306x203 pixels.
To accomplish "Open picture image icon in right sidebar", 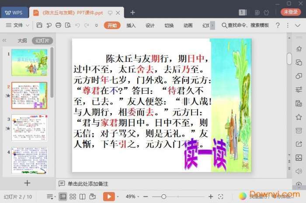I will [x=299, y=158].
